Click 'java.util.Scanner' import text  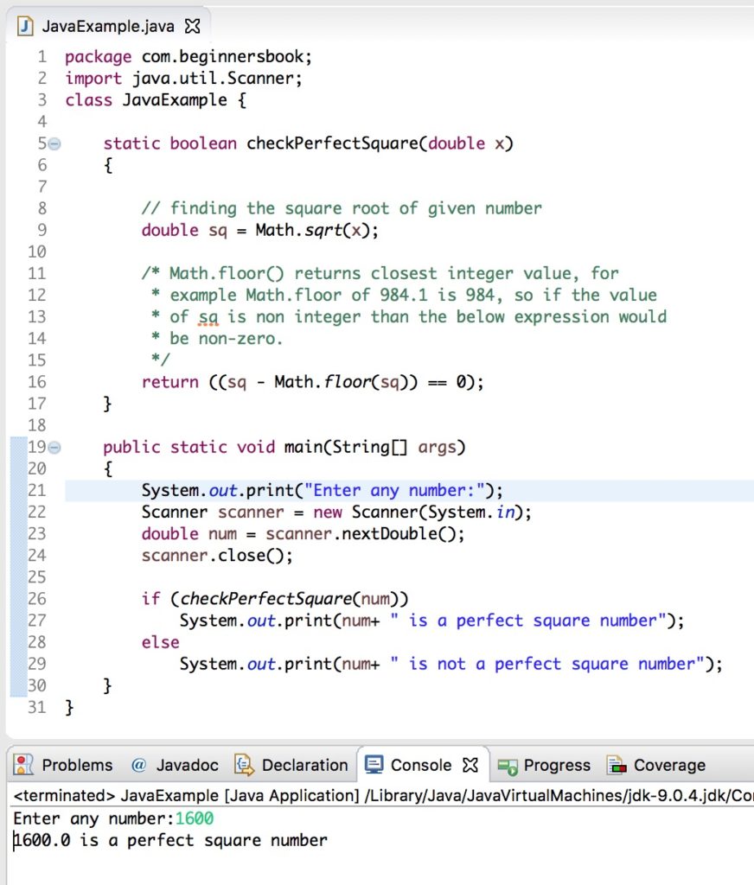pyautogui.click(x=214, y=78)
